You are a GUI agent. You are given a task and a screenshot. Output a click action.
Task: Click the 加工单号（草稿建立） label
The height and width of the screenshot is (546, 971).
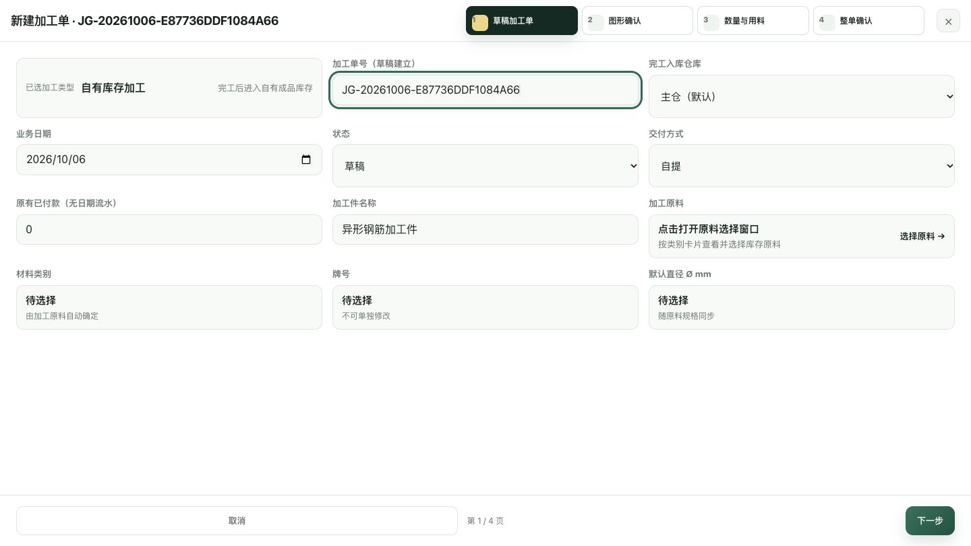376,64
